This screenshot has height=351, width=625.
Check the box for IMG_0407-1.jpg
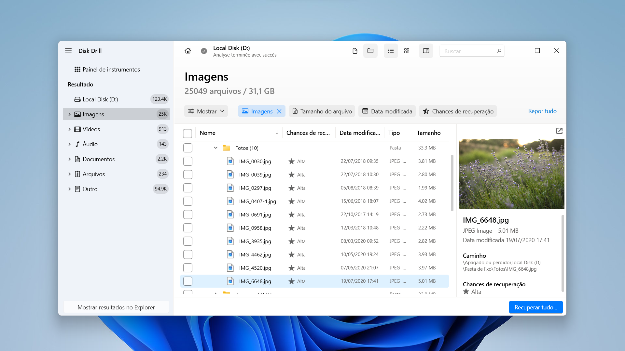(x=188, y=201)
